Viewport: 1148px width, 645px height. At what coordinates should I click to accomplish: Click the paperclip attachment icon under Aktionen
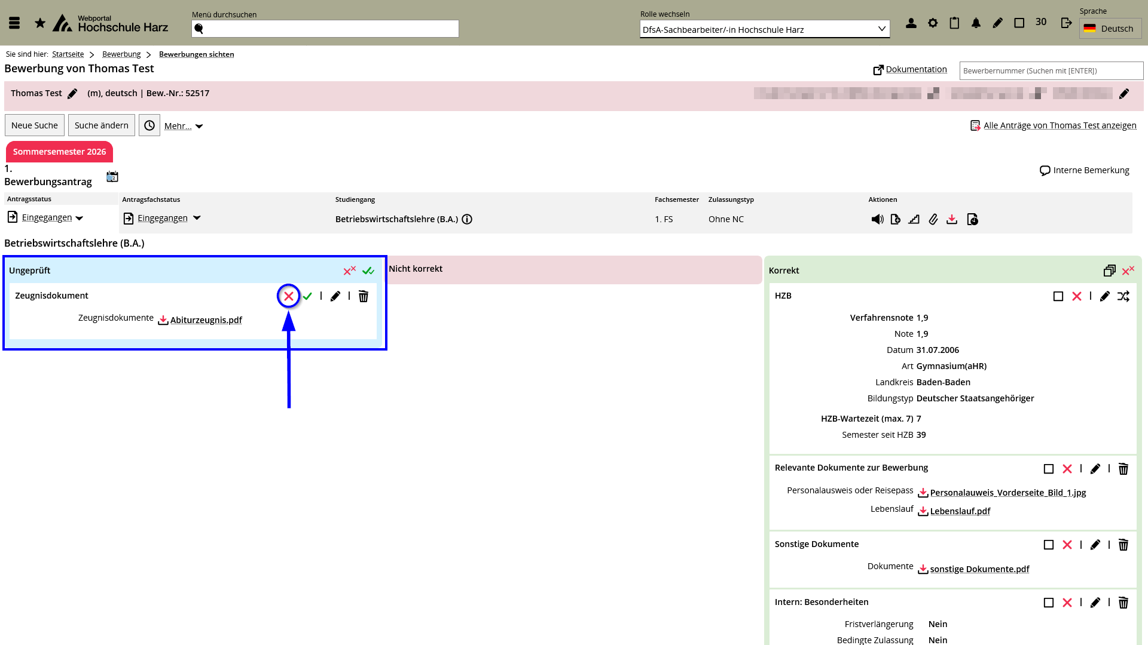click(933, 219)
